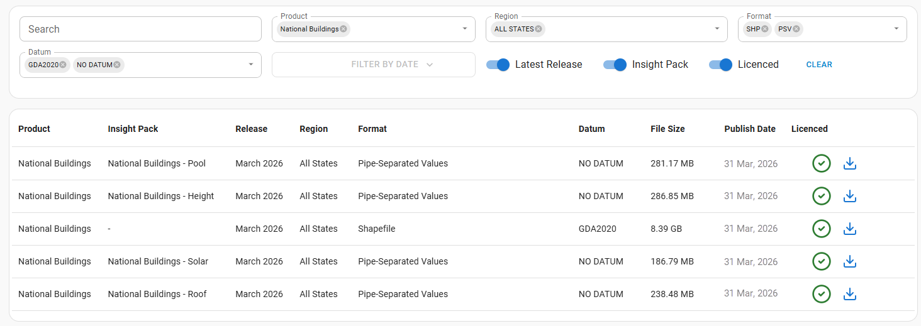Download National Buildings - Solar file

pyautogui.click(x=850, y=261)
